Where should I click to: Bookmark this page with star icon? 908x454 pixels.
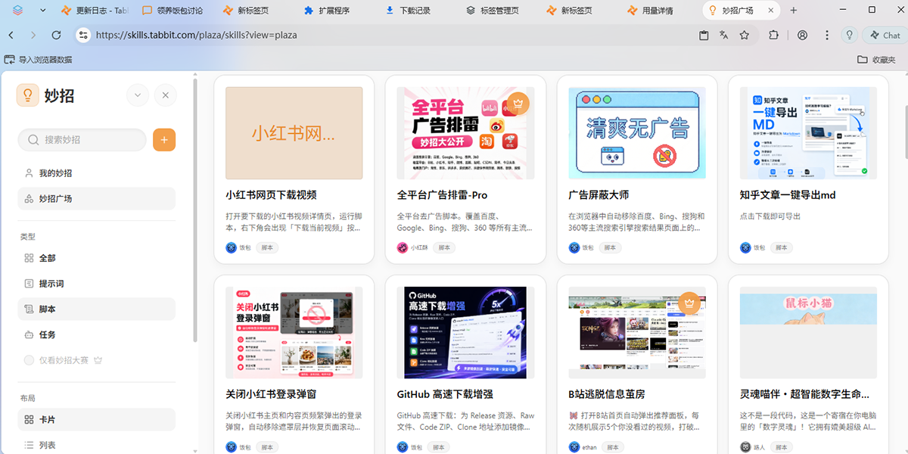click(745, 35)
